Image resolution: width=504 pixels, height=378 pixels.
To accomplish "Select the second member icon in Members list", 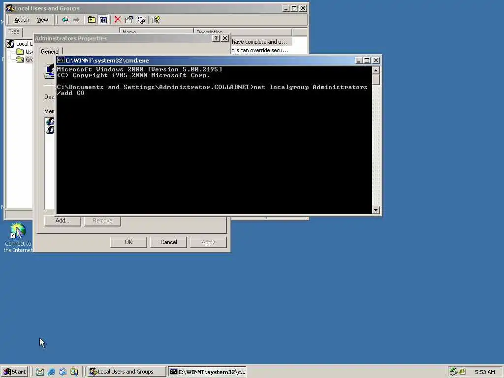I will (x=50, y=130).
